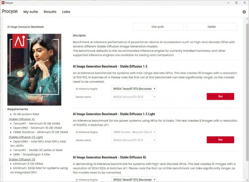Minimize the Procyon window
The image size is (249, 182).
(228, 3)
